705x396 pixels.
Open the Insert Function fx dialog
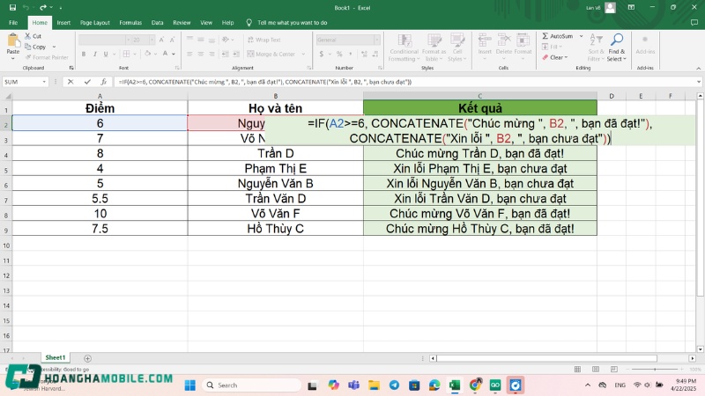click(103, 82)
